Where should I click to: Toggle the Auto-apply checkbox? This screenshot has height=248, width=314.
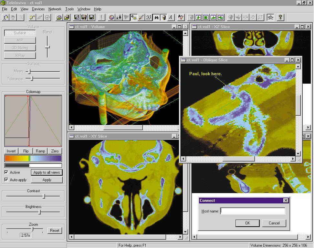(6, 180)
